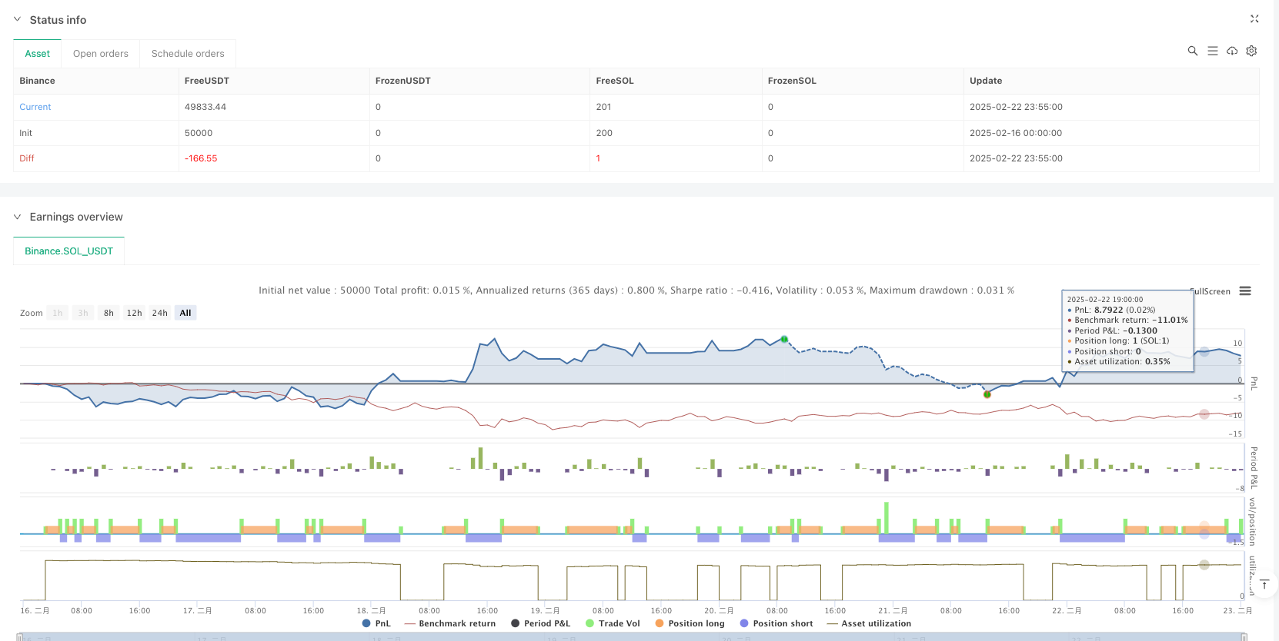Open the list view icon above the table
1279x641 pixels.
tap(1212, 51)
